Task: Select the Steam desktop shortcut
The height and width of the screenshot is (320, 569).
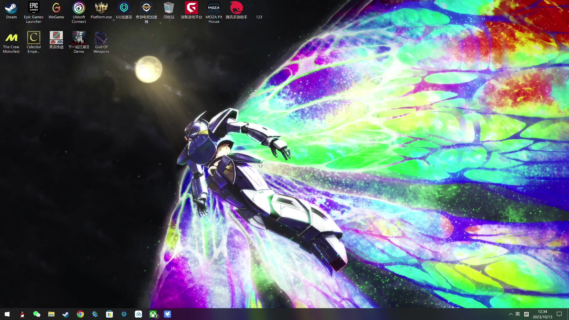Action: tap(11, 10)
